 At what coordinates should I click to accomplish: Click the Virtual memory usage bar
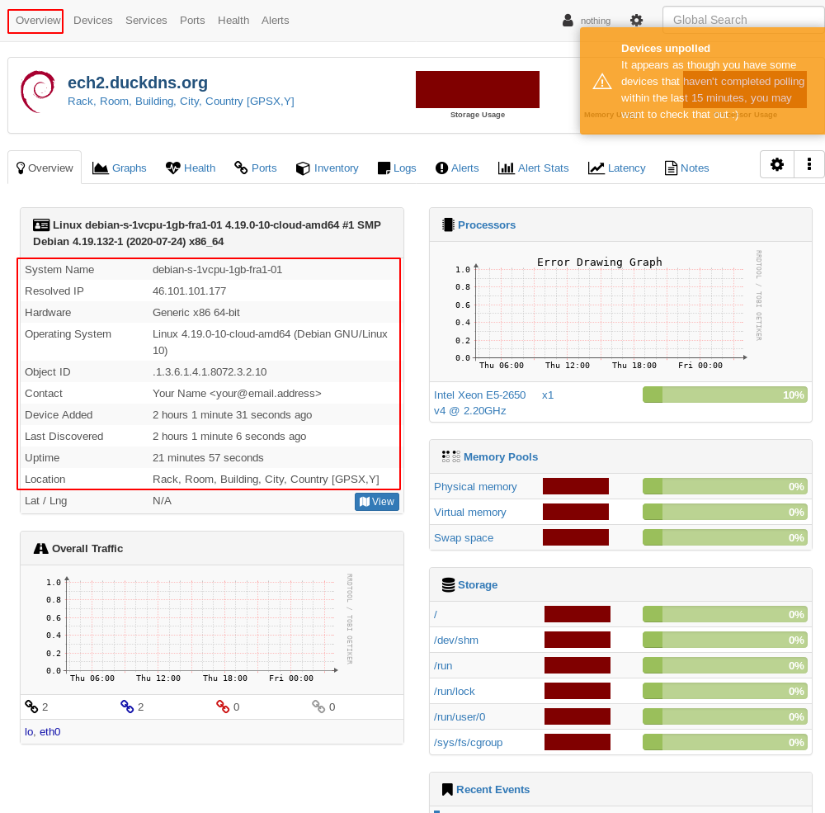point(724,512)
